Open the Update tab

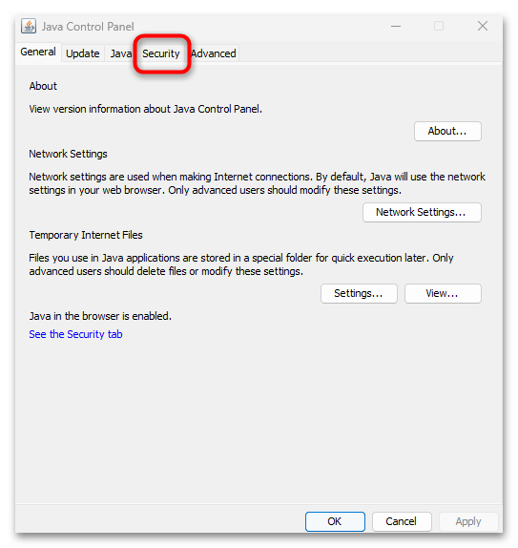(x=83, y=53)
